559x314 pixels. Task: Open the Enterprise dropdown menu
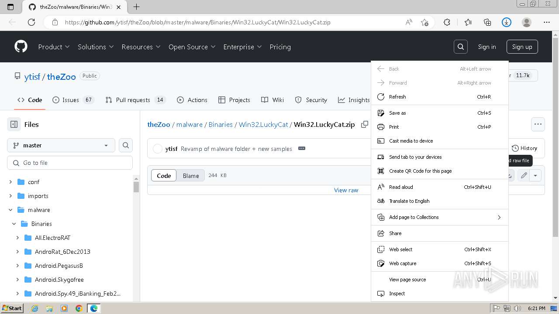pyautogui.click(x=242, y=47)
